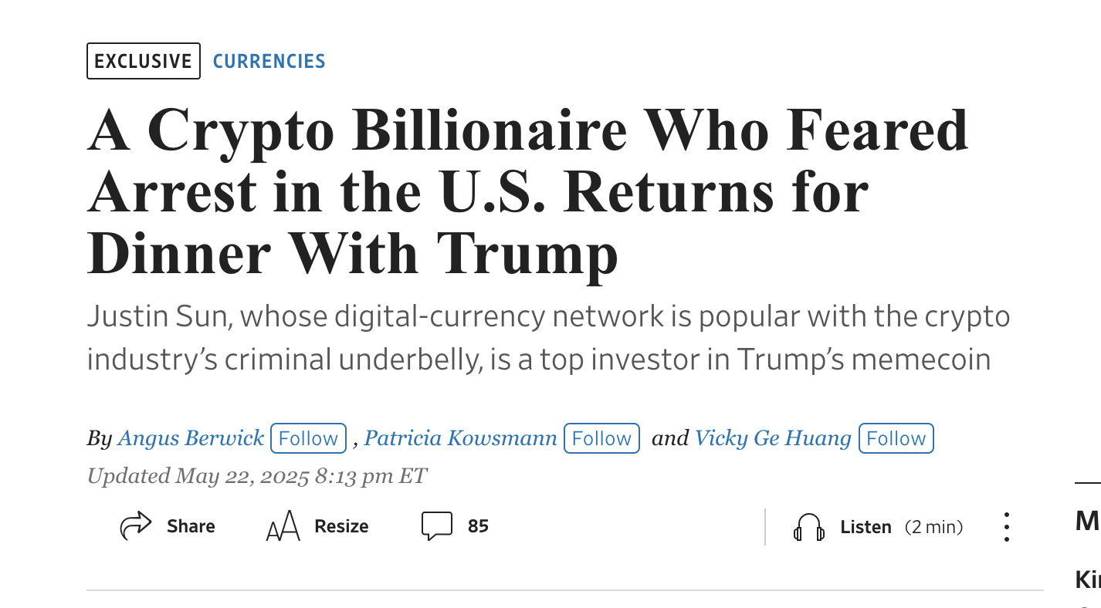
Task: Follow author Patricia Kowsmann
Action: [x=601, y=438]
